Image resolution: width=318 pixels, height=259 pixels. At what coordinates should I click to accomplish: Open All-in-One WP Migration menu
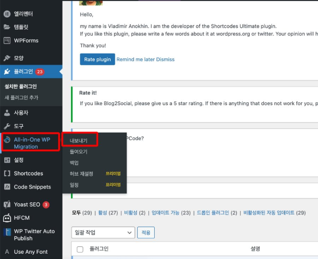click(x=31, y=143)
